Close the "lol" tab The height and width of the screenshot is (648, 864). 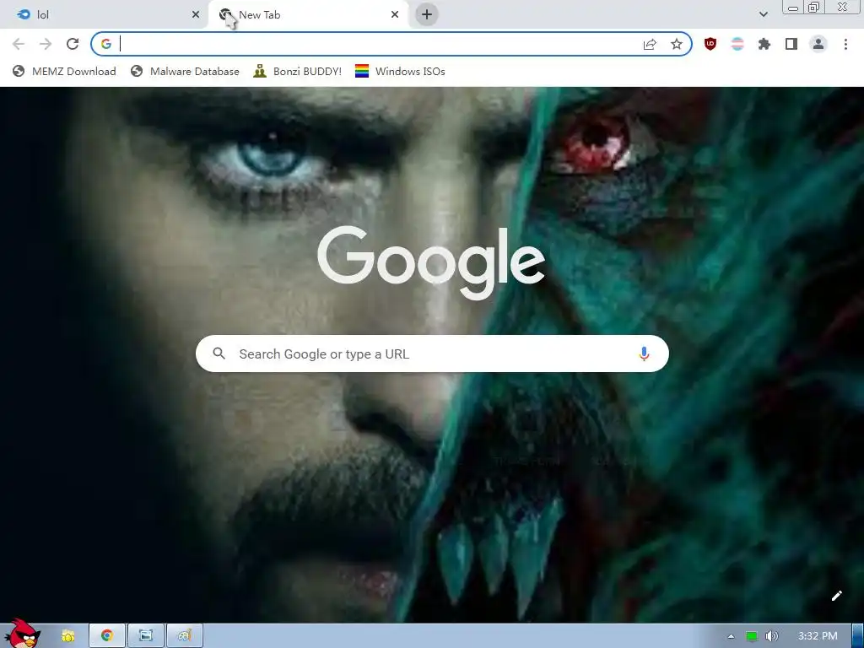[x=196, y=15]
